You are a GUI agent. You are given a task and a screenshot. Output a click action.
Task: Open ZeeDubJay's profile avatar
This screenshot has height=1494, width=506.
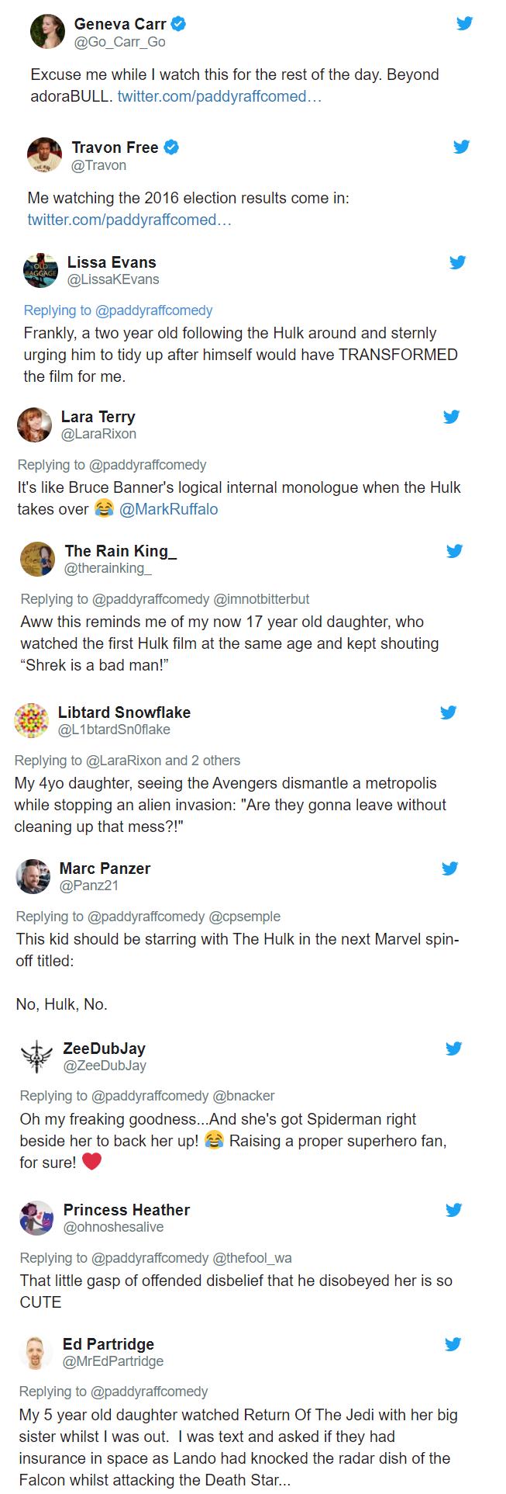pyautogui.click(x=36, y=1056)
